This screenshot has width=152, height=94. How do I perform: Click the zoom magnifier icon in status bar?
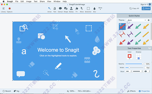click(68, 91)
